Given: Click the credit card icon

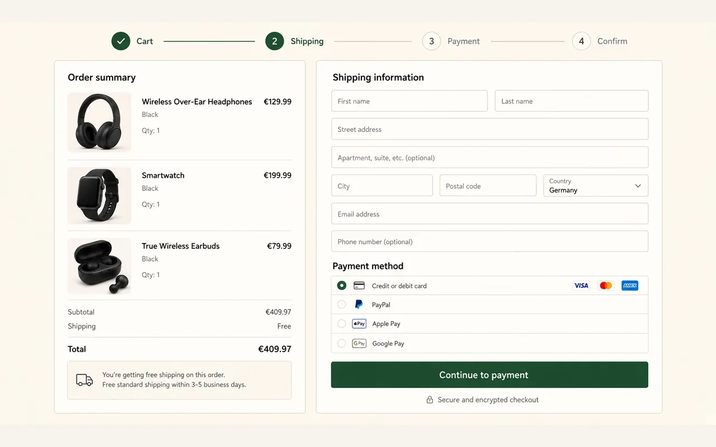Looking at the screenshot, I should coord(359,286).
